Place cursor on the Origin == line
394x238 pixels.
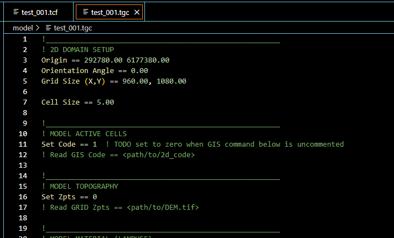click(105, 60)
